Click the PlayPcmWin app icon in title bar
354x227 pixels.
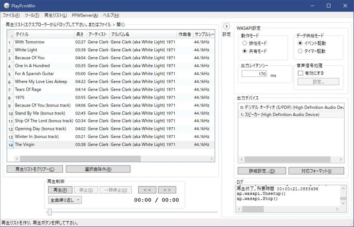point(6,6)
